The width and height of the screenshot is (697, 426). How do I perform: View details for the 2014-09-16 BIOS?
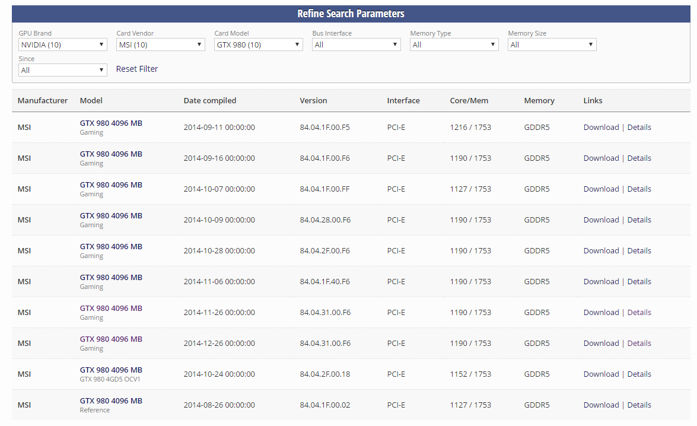[x=639, y=158]
